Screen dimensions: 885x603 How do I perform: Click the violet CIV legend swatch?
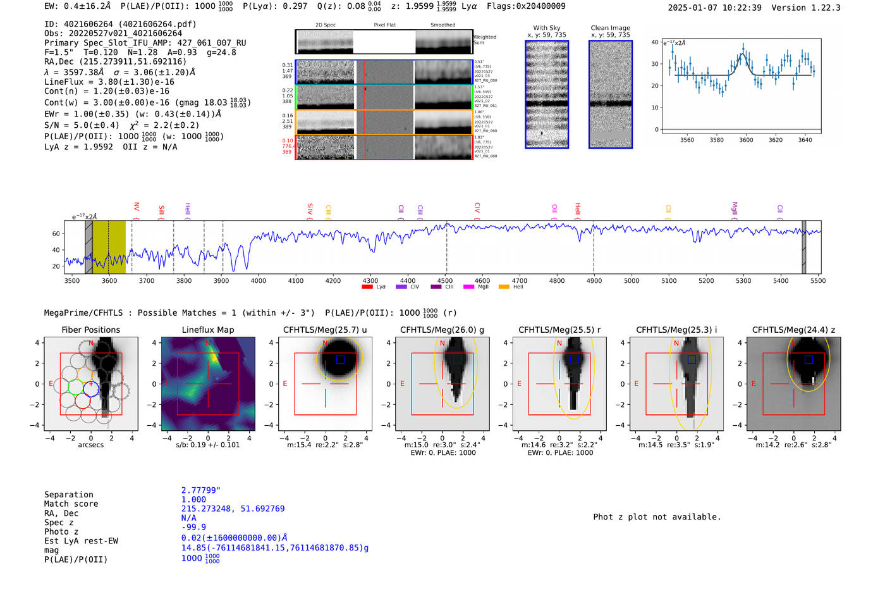(401, 287)
